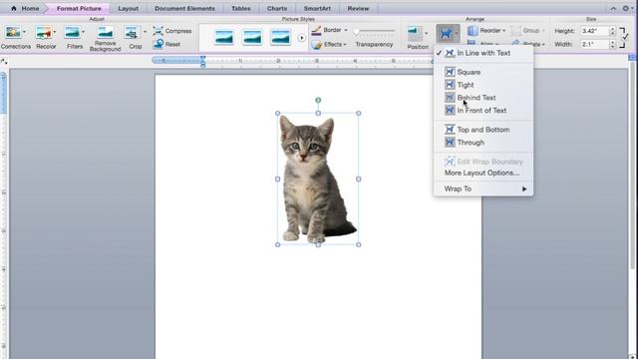Expand the picture styles gallery arrow
Viewport: 638px width, 359px height.
click(301, 38)
